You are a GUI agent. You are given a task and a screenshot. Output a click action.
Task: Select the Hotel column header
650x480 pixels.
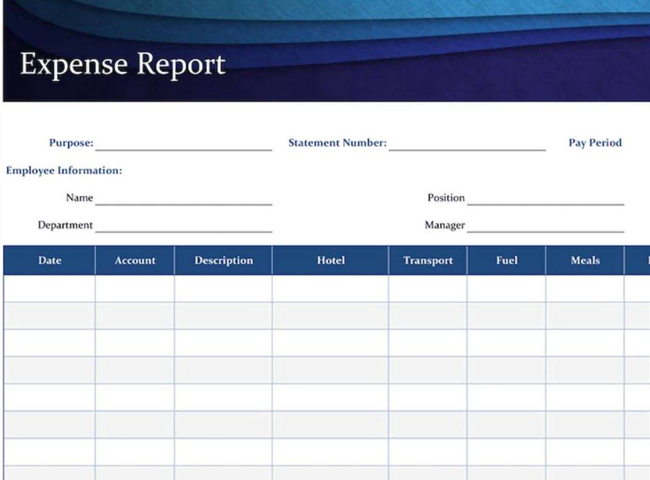coord(330,260)
